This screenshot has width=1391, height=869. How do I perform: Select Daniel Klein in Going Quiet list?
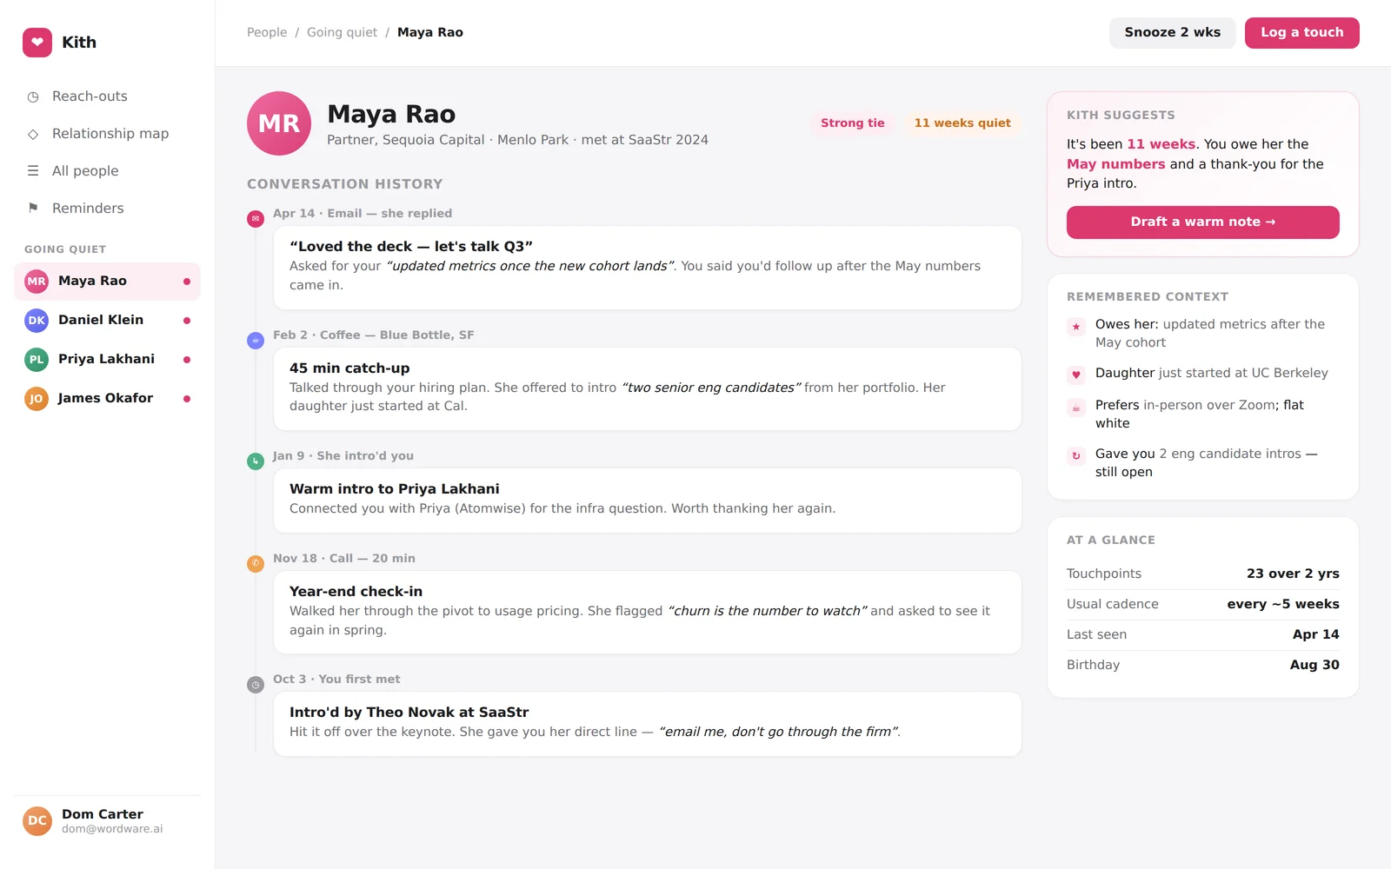[x=108, y=321]
